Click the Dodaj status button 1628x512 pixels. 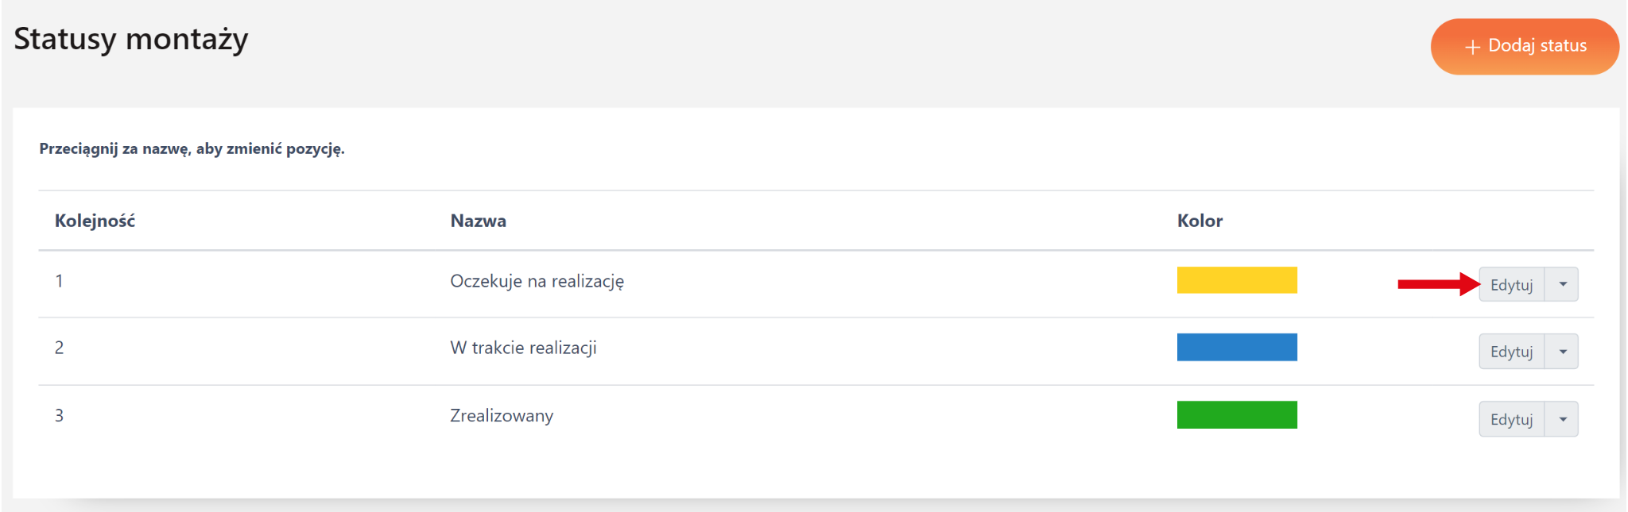(x=1525, y=47)
